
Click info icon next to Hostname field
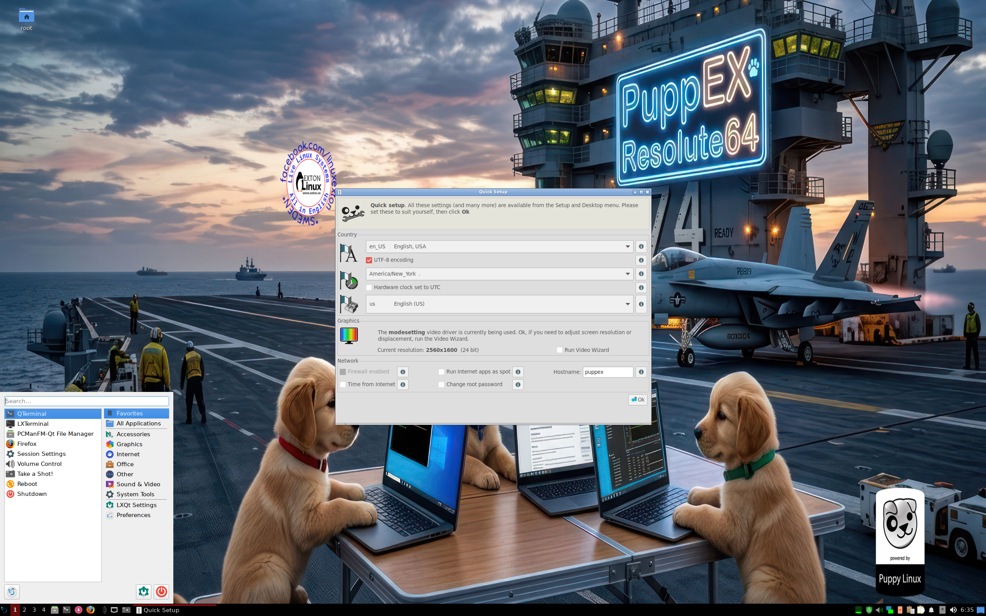pyautogui.click(x=641, y=372)
